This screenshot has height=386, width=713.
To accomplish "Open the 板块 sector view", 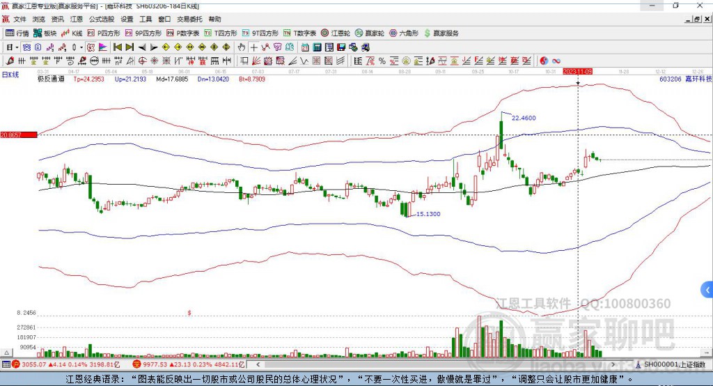I will click(45, 33).
